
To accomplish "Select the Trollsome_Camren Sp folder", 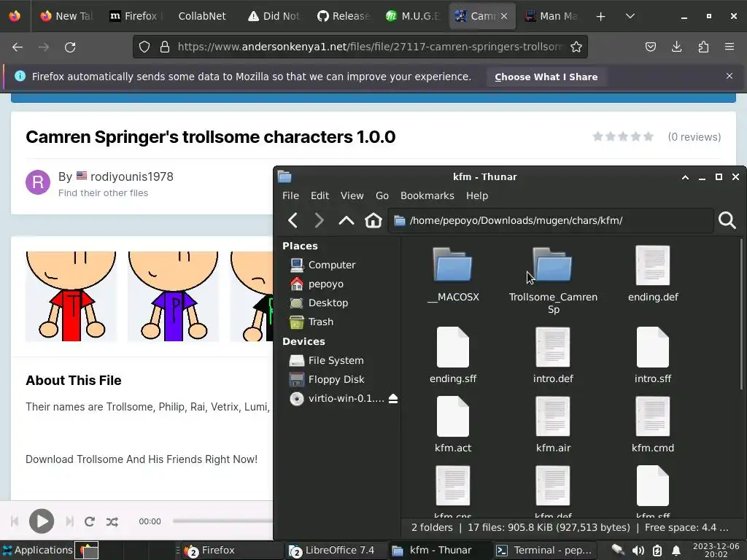I will point(553,281).
